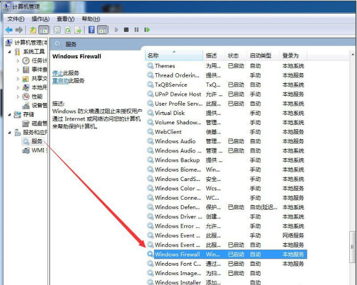Expand the 共享文件夹 tree node arrow
The image size is (357, 285).
[18, 79]
